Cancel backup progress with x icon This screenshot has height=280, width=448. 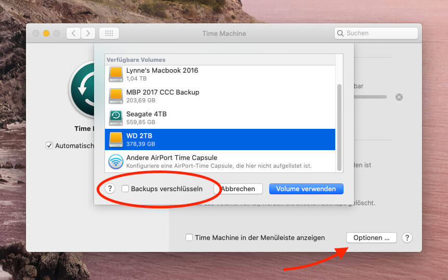coord(399,97)
